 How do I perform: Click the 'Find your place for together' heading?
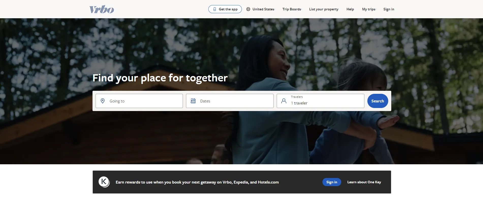pyautogui.click(x=160, y=78)
